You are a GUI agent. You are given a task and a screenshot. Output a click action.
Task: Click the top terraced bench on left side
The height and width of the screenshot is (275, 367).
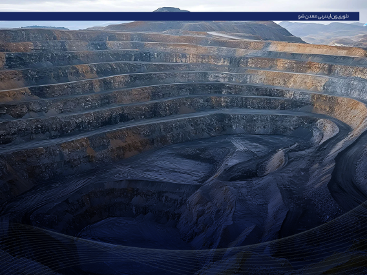pos(70,35)
